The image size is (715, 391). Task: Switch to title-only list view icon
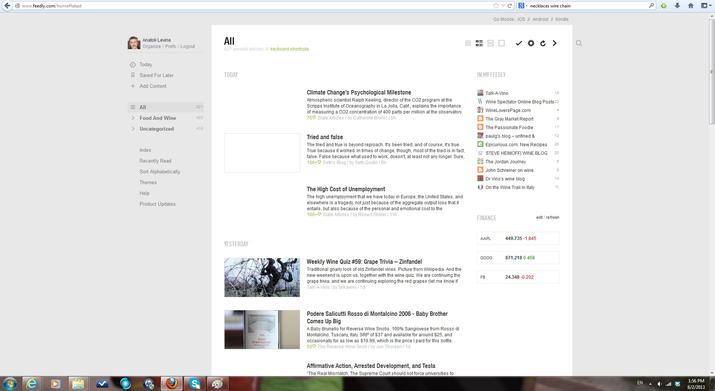tap(468, 44)
